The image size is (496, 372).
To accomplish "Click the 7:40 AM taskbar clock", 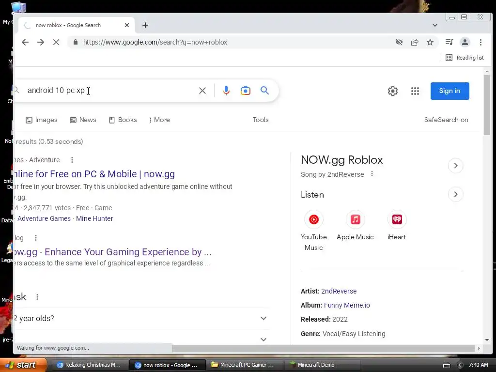I will pos(478,365).
